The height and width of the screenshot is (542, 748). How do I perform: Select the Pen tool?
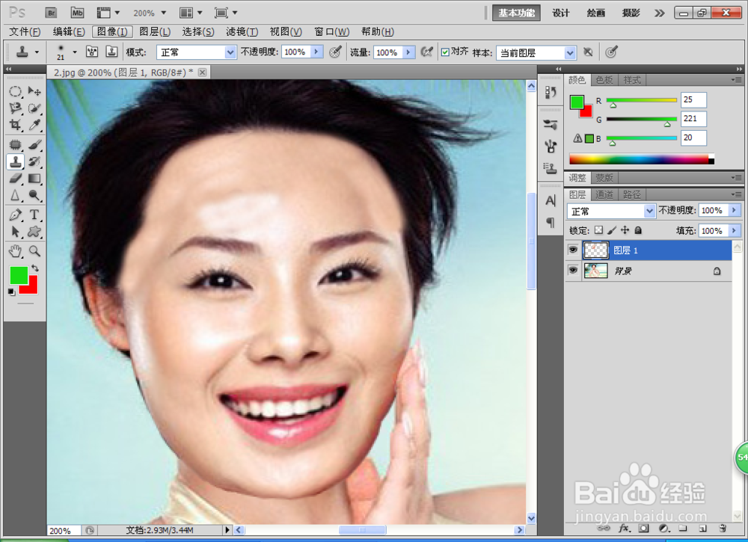click(15, 215)
